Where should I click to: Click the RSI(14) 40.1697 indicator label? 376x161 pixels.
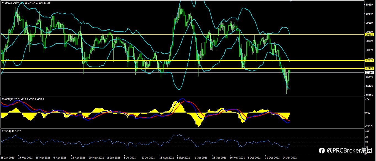click(11, 131)
